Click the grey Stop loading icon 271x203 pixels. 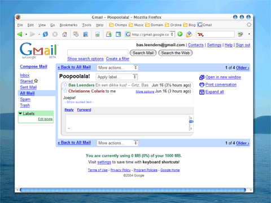pyautogui.click(x=55, y=34)
